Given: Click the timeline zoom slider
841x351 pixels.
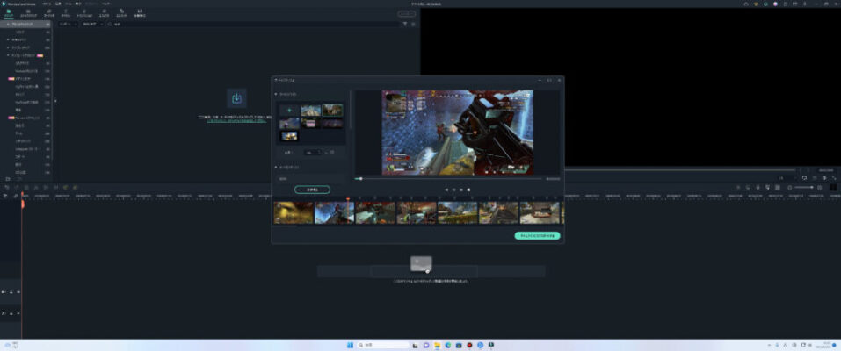Looking at the screenshot, I should pyautogui.click(x=804, y=187).
